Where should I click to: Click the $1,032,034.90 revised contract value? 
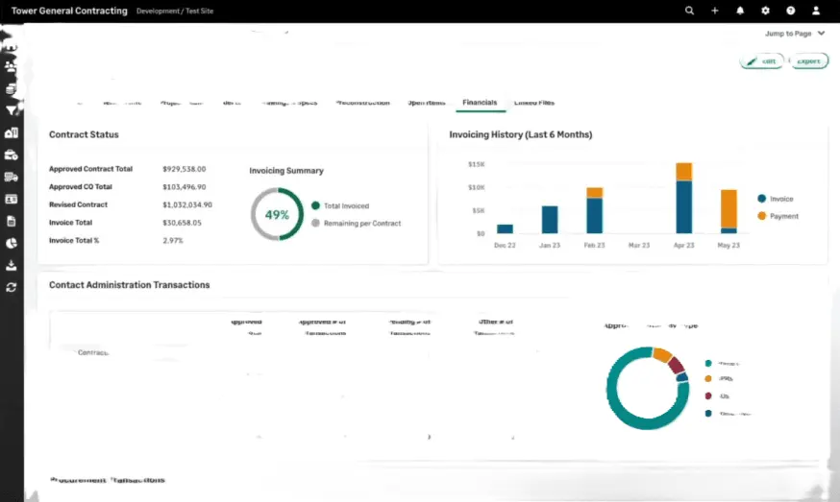coord(187,204)
